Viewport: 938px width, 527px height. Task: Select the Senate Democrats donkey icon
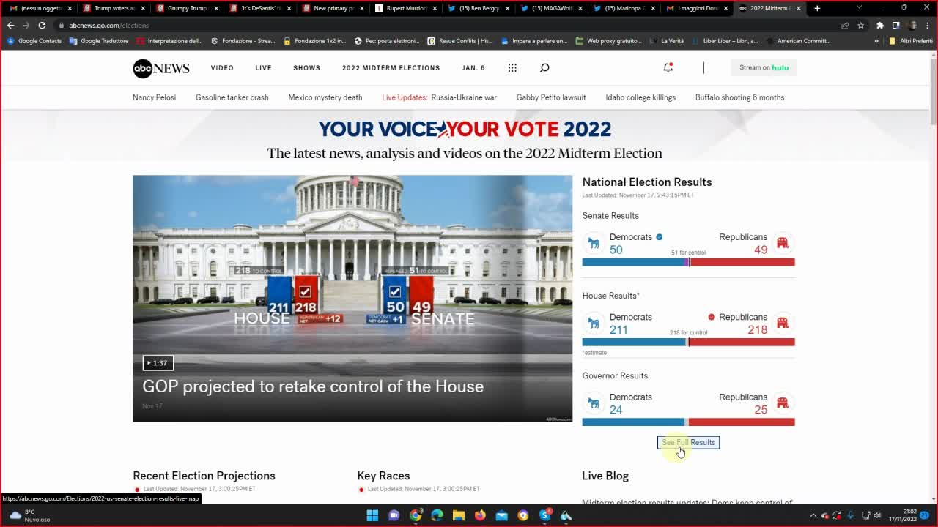point(594,243)
